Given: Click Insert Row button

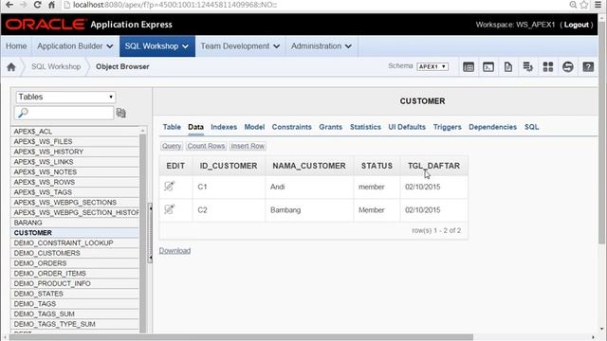Looking at the screenshot, I should (248, 146).
